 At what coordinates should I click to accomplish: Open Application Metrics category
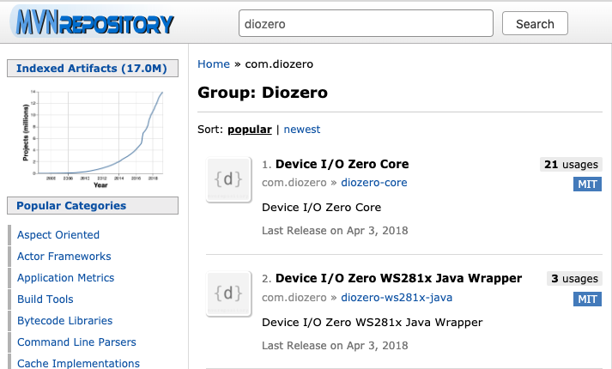click(65, 278)
